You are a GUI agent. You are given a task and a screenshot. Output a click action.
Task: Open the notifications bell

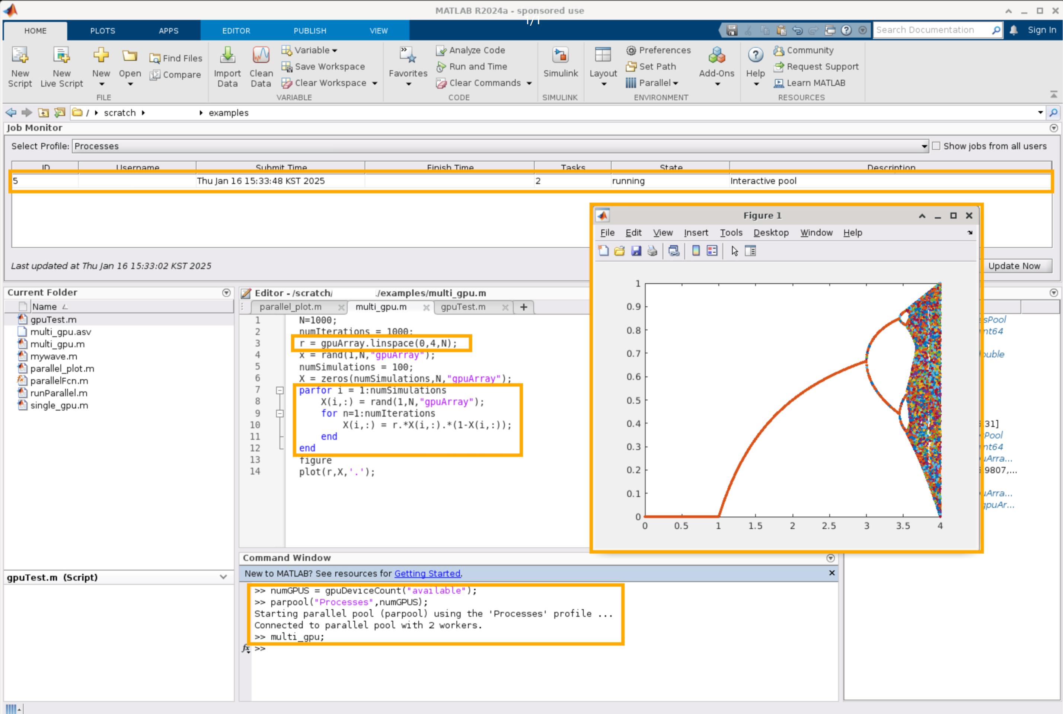(x=1013, y=30)
